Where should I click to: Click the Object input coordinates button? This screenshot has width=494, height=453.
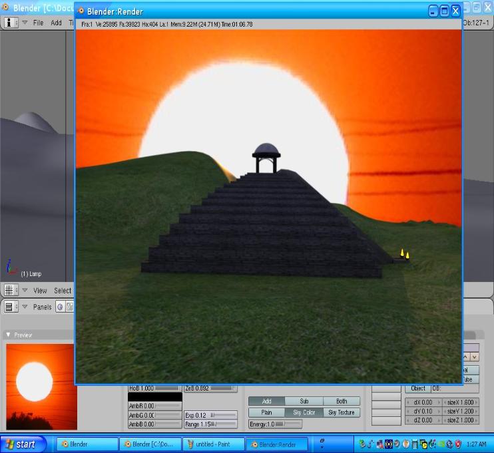[417, 388]
